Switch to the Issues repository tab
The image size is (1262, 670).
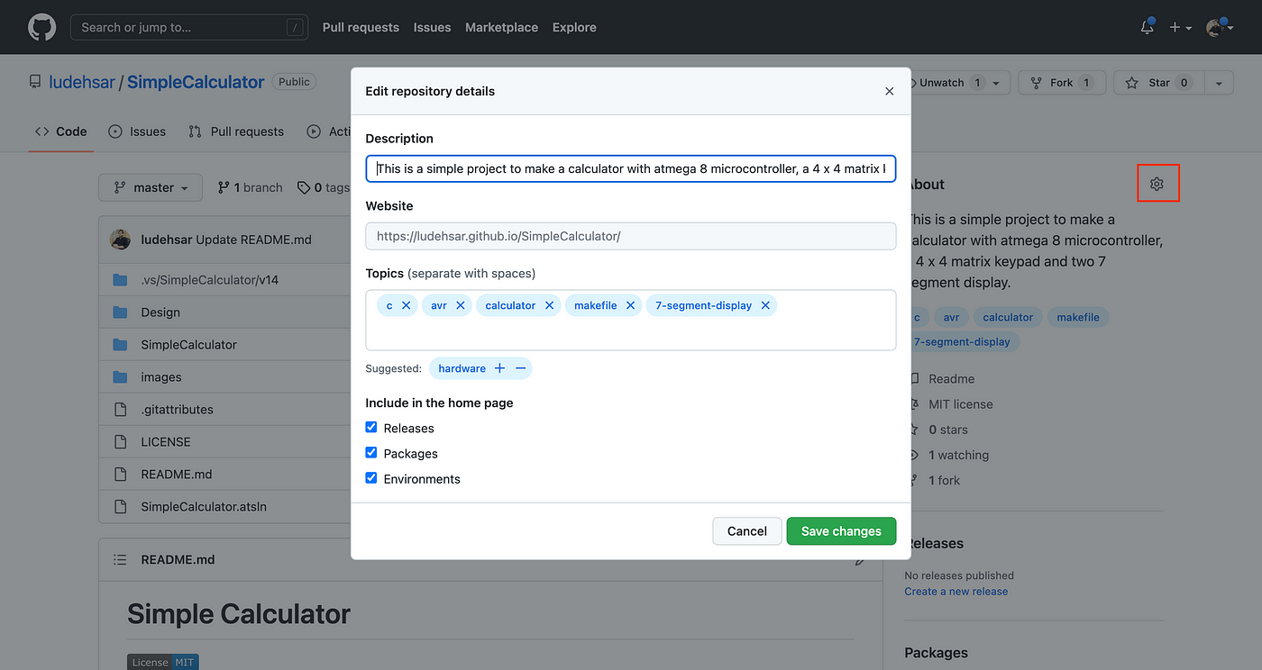tap(137, 131)
